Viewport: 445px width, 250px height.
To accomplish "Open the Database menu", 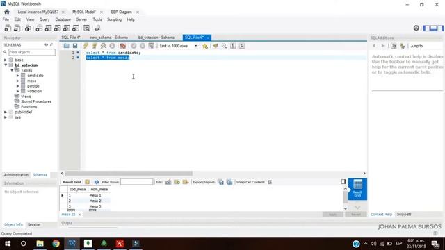I will 63,19.
